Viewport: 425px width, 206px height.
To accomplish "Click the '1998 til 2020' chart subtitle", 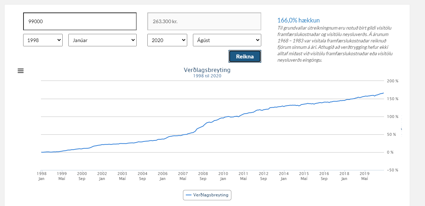I will tap(207, 76).
